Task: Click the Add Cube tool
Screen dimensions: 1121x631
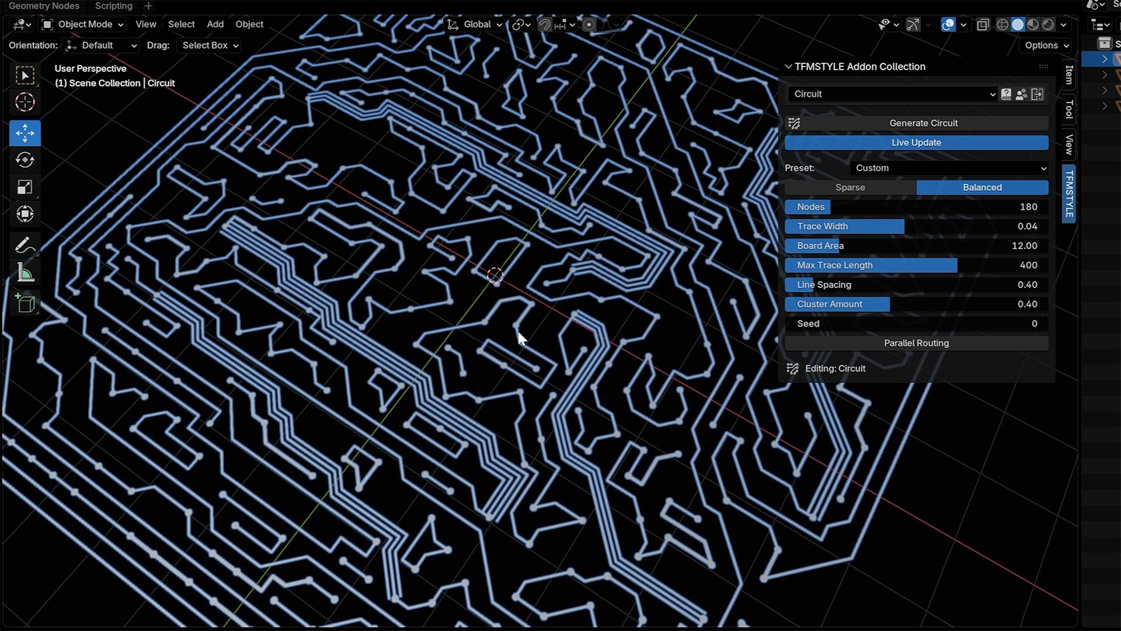Action: (x=25, y=303)
